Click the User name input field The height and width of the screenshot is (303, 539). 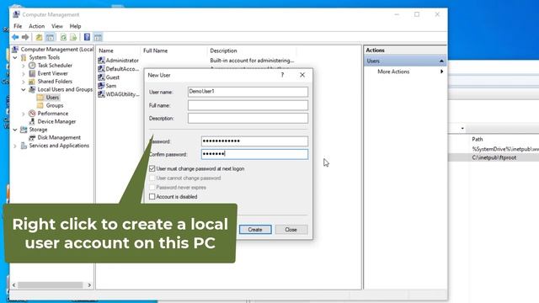coord(248,92)
